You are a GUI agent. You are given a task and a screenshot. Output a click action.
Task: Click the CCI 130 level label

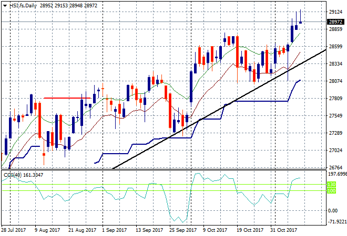pos(331,184)
